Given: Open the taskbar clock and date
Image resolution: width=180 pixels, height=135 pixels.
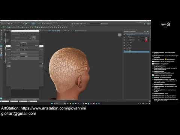Looking at the screenshot, I should pos(147,103).
